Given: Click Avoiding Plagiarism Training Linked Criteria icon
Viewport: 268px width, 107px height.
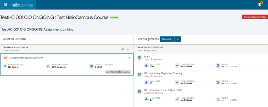Looking at the screenshot, I should (177, 82).
